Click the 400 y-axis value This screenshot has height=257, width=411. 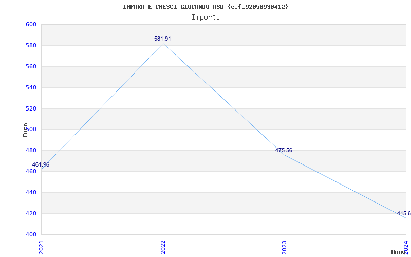click(30, 234)
